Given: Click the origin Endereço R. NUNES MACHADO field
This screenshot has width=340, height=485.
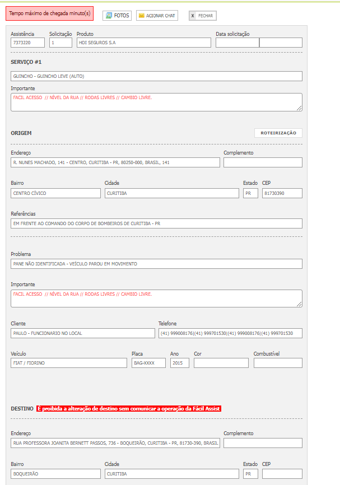Looking at the screenshot, I should coord(115,162).
